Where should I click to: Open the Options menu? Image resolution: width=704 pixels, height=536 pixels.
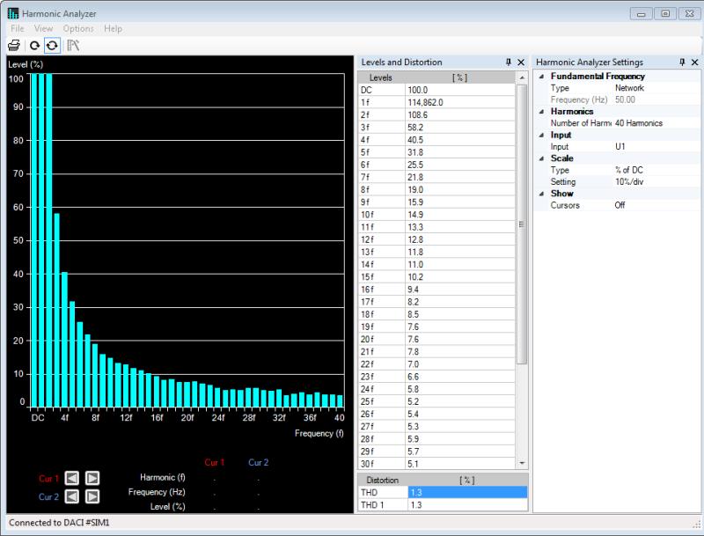coord(78,29)
